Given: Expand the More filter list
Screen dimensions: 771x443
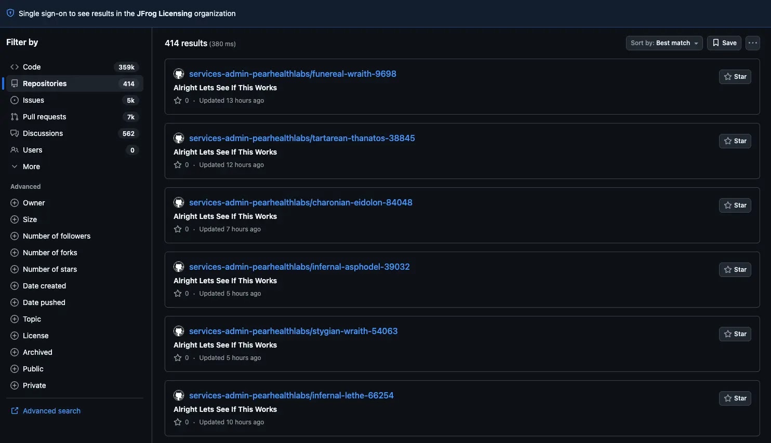Looking at the screenshot, I should [x=74, y=167].
